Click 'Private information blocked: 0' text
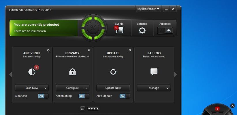Viewport: 237px width, 115px height. point(72,57)
